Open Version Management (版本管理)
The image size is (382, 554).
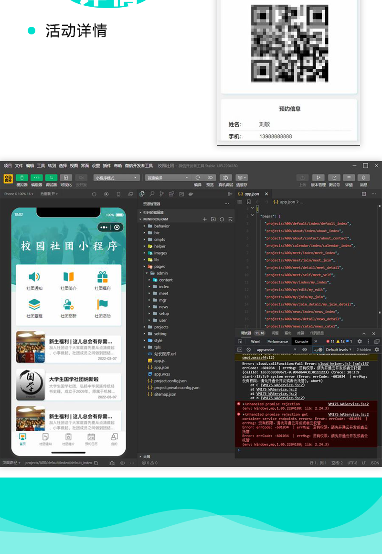(x=318, y=176)
